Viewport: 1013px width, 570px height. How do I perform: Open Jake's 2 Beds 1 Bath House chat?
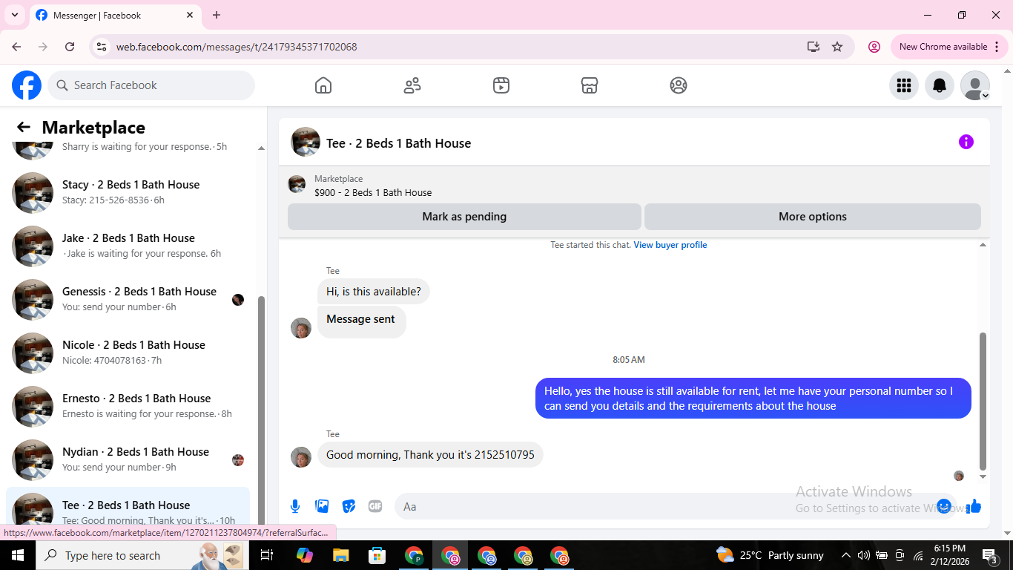(x=128, y=246)
